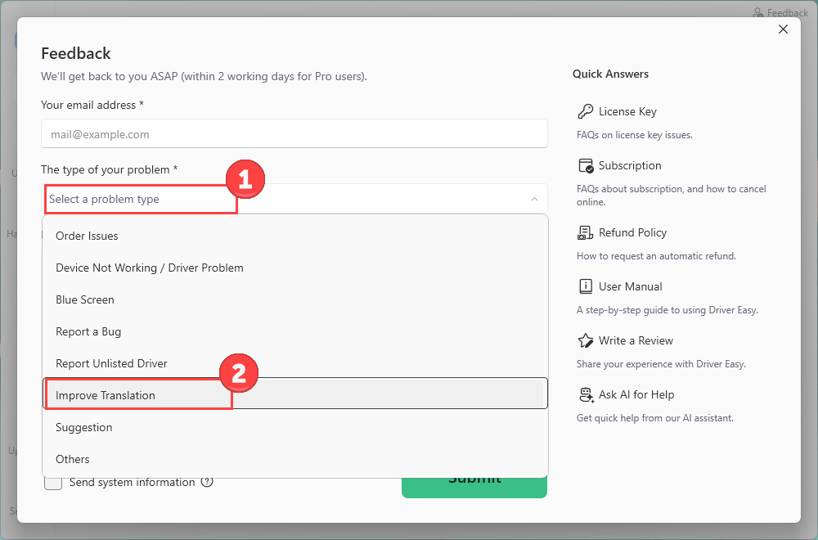The image size is (818, 540).
Task: Select Order Issues problem type
Action: click(x=87, y=236)
